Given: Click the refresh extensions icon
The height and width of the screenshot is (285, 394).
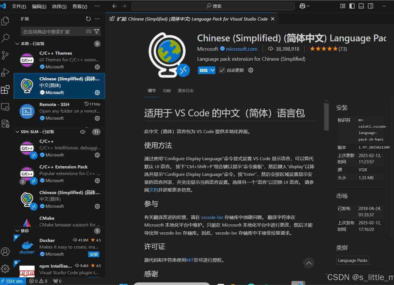Looking at the screenshot, I should [88, 19].
